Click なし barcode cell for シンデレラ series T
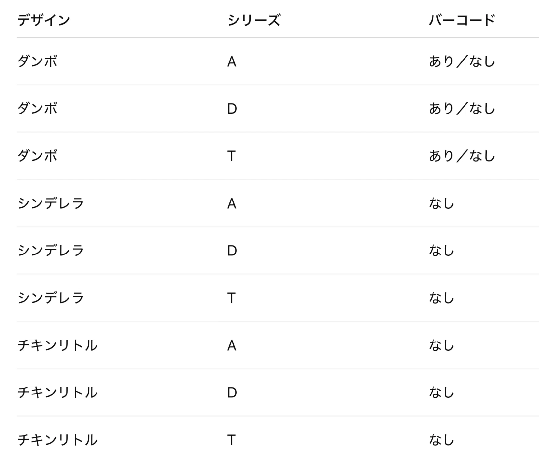The width and height of the screenshot is (539, 473). click(442, 298)
